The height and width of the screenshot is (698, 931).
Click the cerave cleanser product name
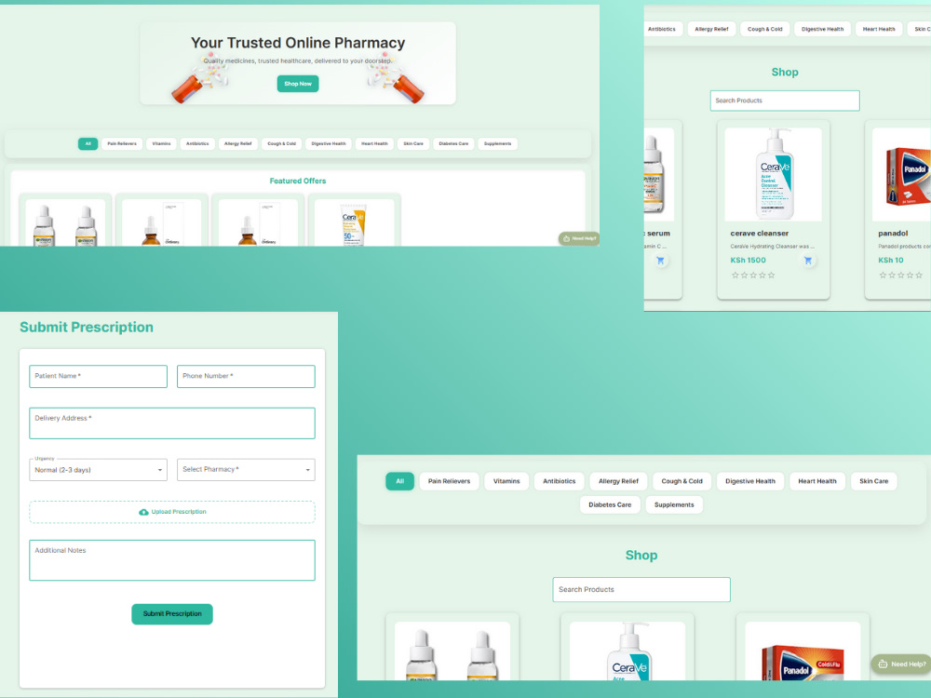(760, 234)
